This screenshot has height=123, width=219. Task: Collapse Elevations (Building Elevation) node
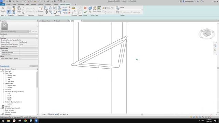click(x=3, y=92)
